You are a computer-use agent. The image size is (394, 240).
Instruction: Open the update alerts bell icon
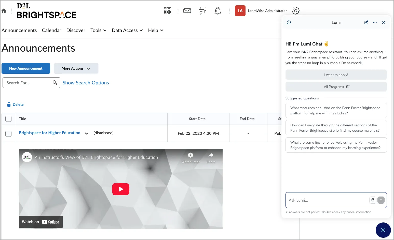click(x=218, y=11)
